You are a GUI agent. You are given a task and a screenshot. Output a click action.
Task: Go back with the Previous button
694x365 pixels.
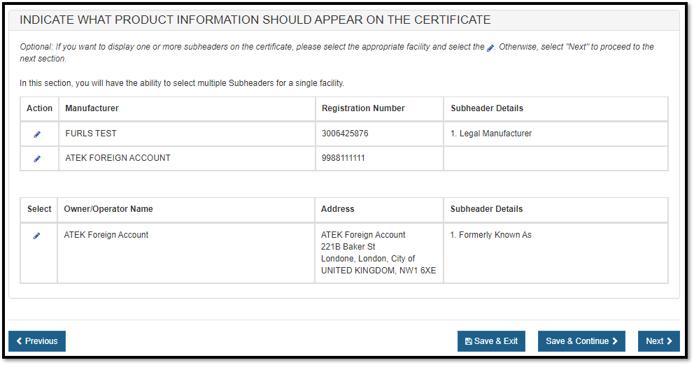pyautogui.click(x=37, y=341)
